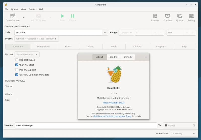
Task: Click the Save As filename field
Action: (86, 125)
